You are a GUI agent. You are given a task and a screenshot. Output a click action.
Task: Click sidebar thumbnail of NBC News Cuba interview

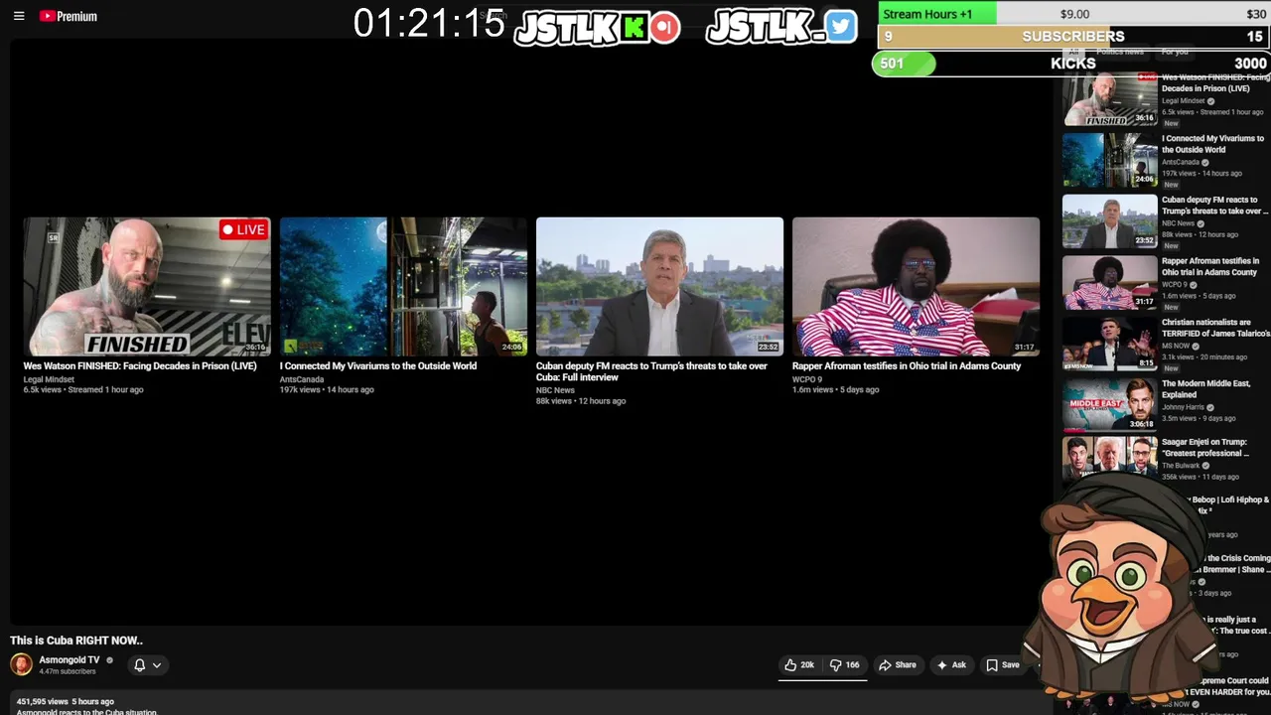pos(1110,220)
